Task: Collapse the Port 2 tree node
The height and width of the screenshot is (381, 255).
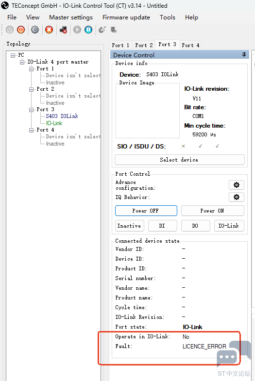Action: click(x=32, y=89)
